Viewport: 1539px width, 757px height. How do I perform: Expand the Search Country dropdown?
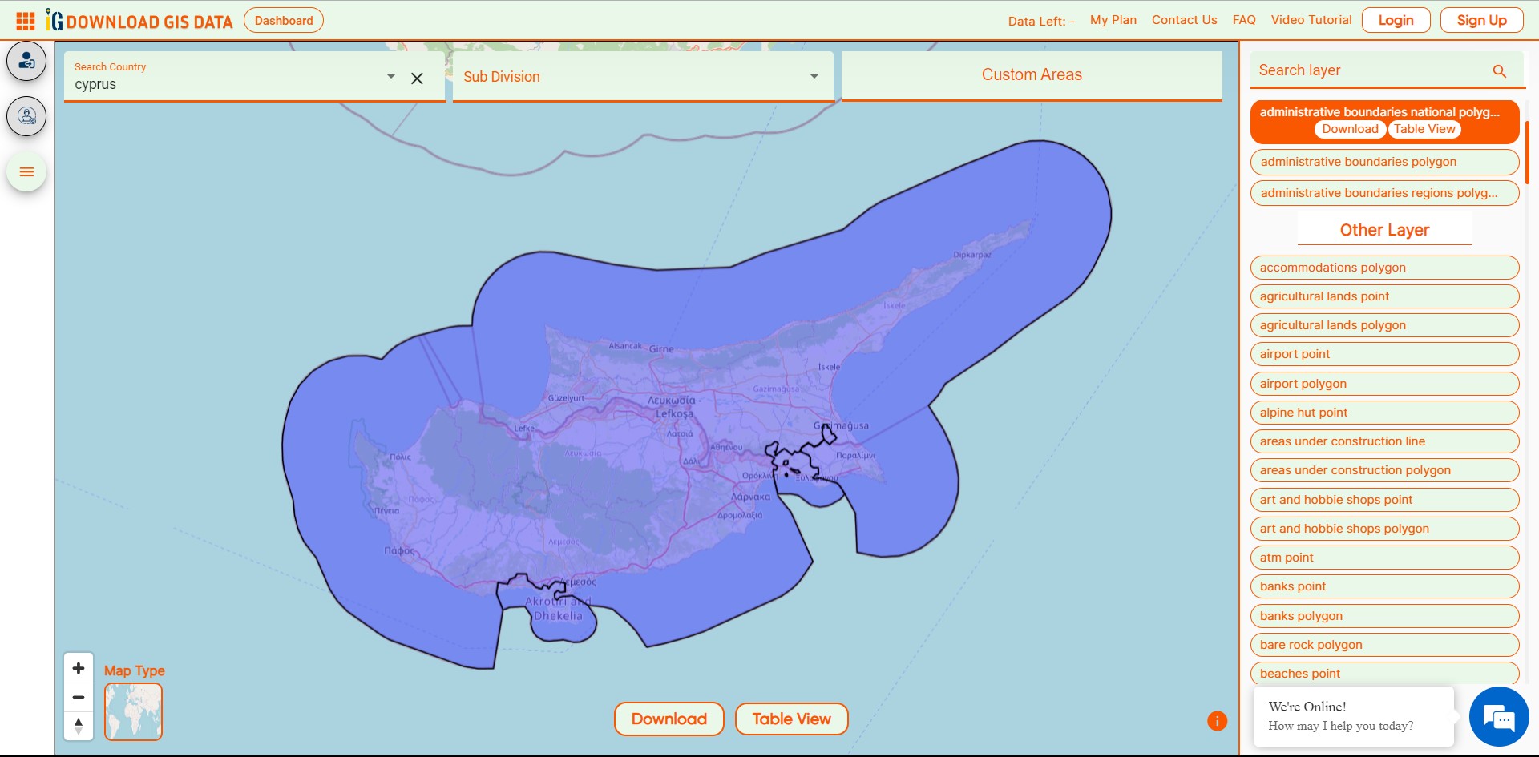[390, 76]
